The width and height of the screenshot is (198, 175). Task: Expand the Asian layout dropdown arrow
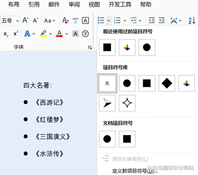(x=180, y=21)
